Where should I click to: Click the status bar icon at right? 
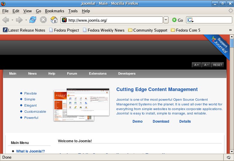pos(228,157)
